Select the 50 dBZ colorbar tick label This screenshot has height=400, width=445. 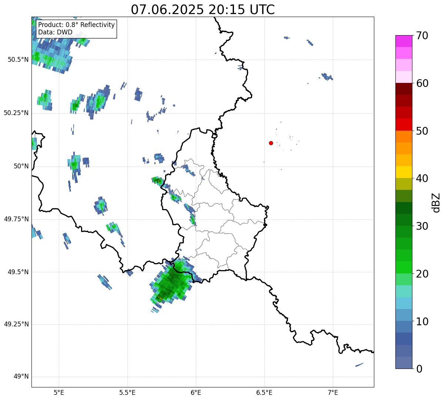point(422,131)
